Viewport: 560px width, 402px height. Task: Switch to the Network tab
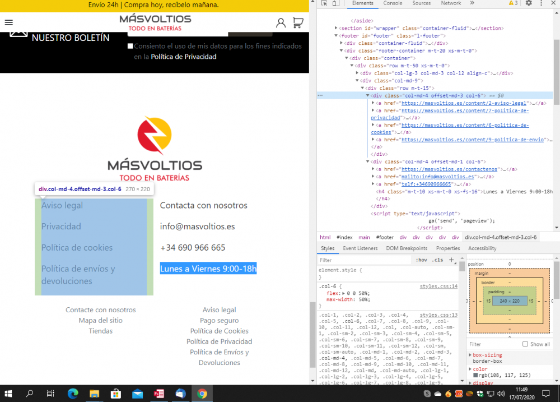pyautogui.click(x=451, y=3)
